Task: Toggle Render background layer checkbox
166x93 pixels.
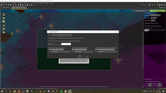Action: (146, 23)
